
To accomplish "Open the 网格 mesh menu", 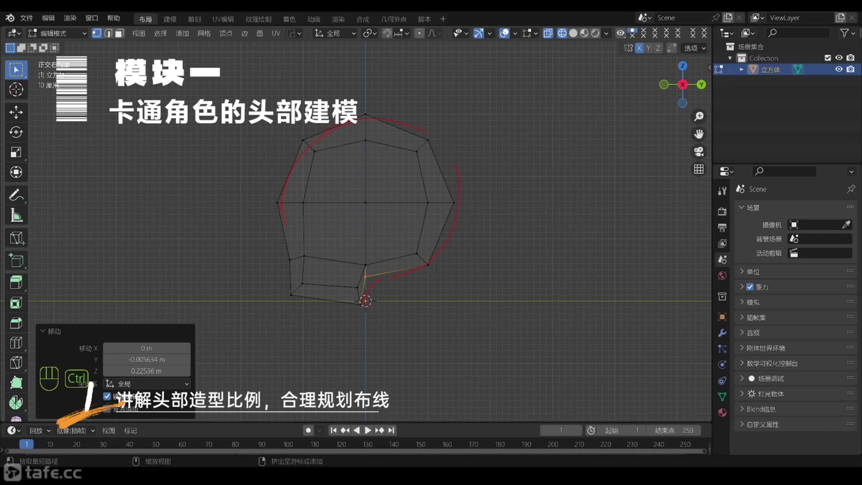I will pos(204,33).
